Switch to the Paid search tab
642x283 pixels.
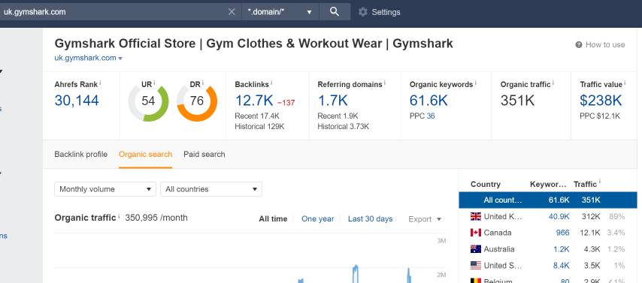click(x=204, y=154)
